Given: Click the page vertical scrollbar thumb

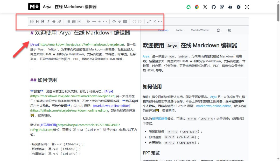Looking at the screenshot, I should coord(278,13).
